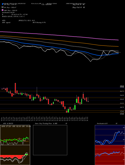Click the MACD histogram chart with red bars

pos(15,155)
